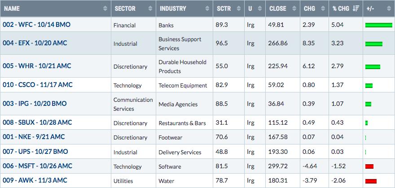The width and height of the screenshot is (395, 188).
Task: Open the EFX 10/20 AMC entry
Action: point(35,43)
